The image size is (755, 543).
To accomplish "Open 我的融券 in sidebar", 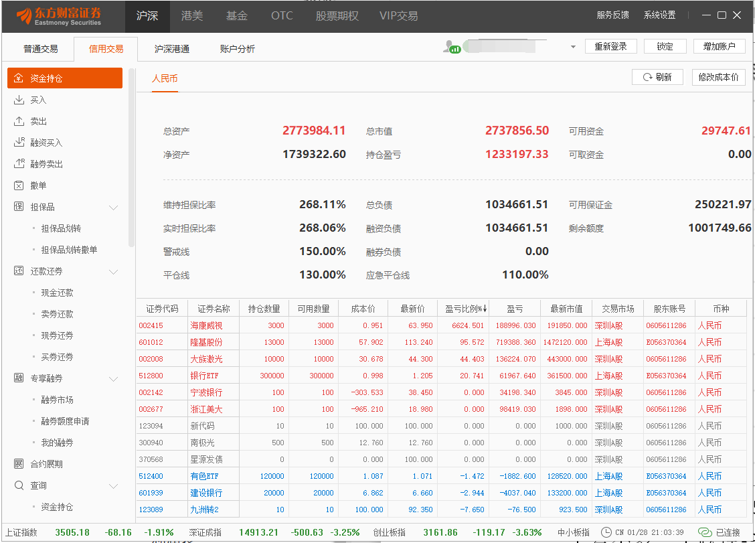I will 58,443.
